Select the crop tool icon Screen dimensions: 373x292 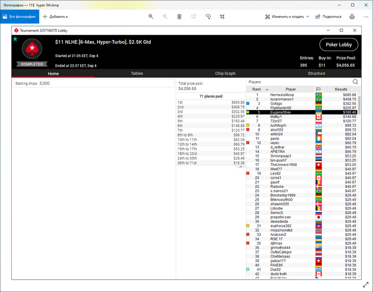[x=222, y=17]
